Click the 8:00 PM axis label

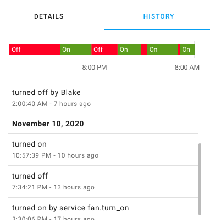pos(95,68)
